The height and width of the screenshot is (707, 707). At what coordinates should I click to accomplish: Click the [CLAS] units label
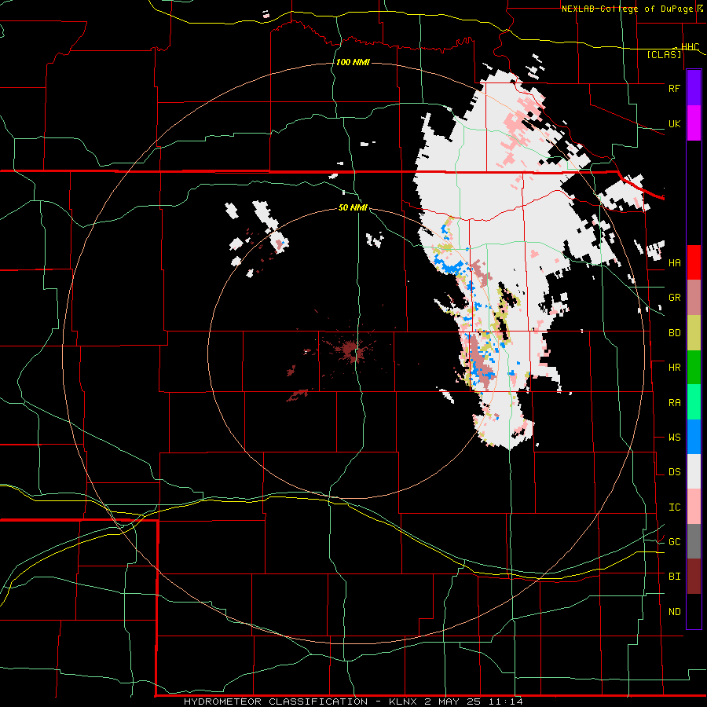pyautogui.click(x=664, y=55)
